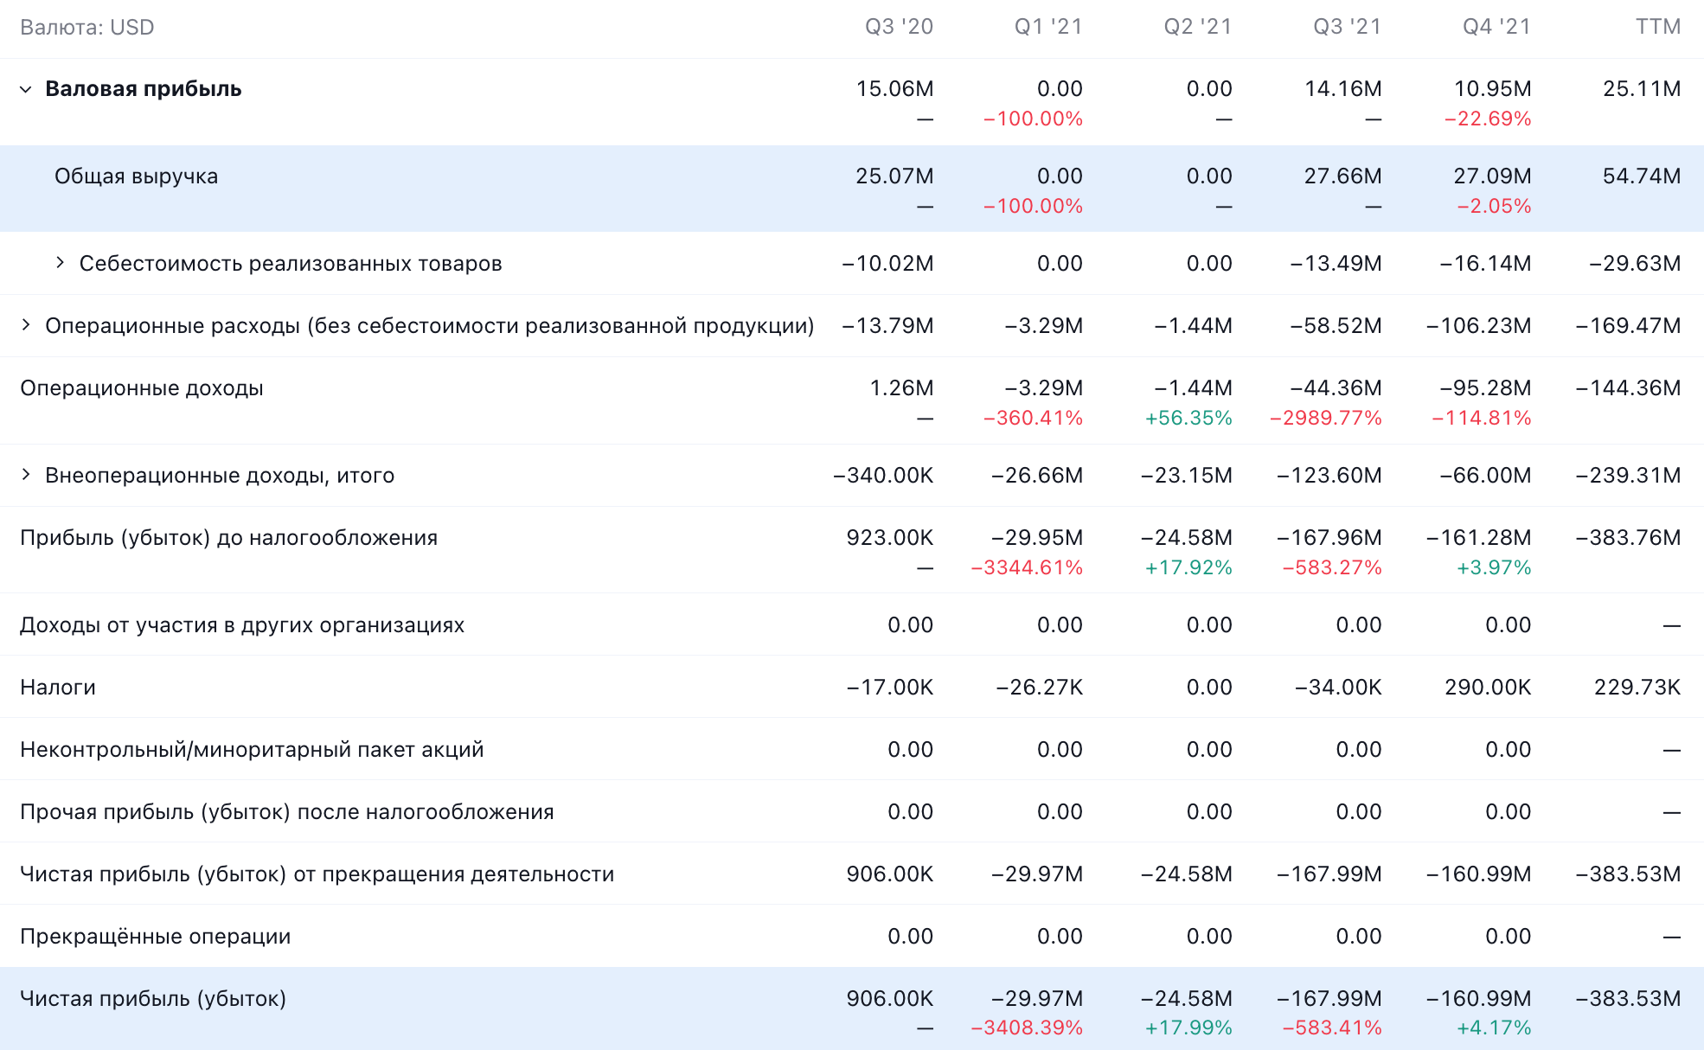Click the 290.00K taxes value
The height and width of the screenshot is (1050, 1704).
click(x=1488, y=688)
